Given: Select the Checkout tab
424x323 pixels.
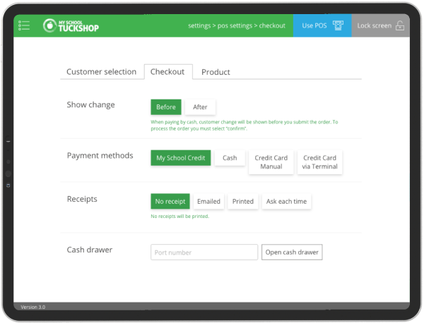Looking at the screenshot, I should (x=167, y=72).
